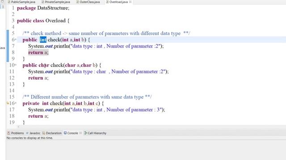Switch to the PrivateSample.java tab
The width and height of the screenshot is (286, 160).
coord(55,2)
